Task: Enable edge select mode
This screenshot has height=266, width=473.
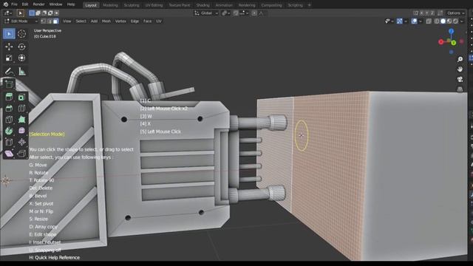Action: [x=50, y=21]
